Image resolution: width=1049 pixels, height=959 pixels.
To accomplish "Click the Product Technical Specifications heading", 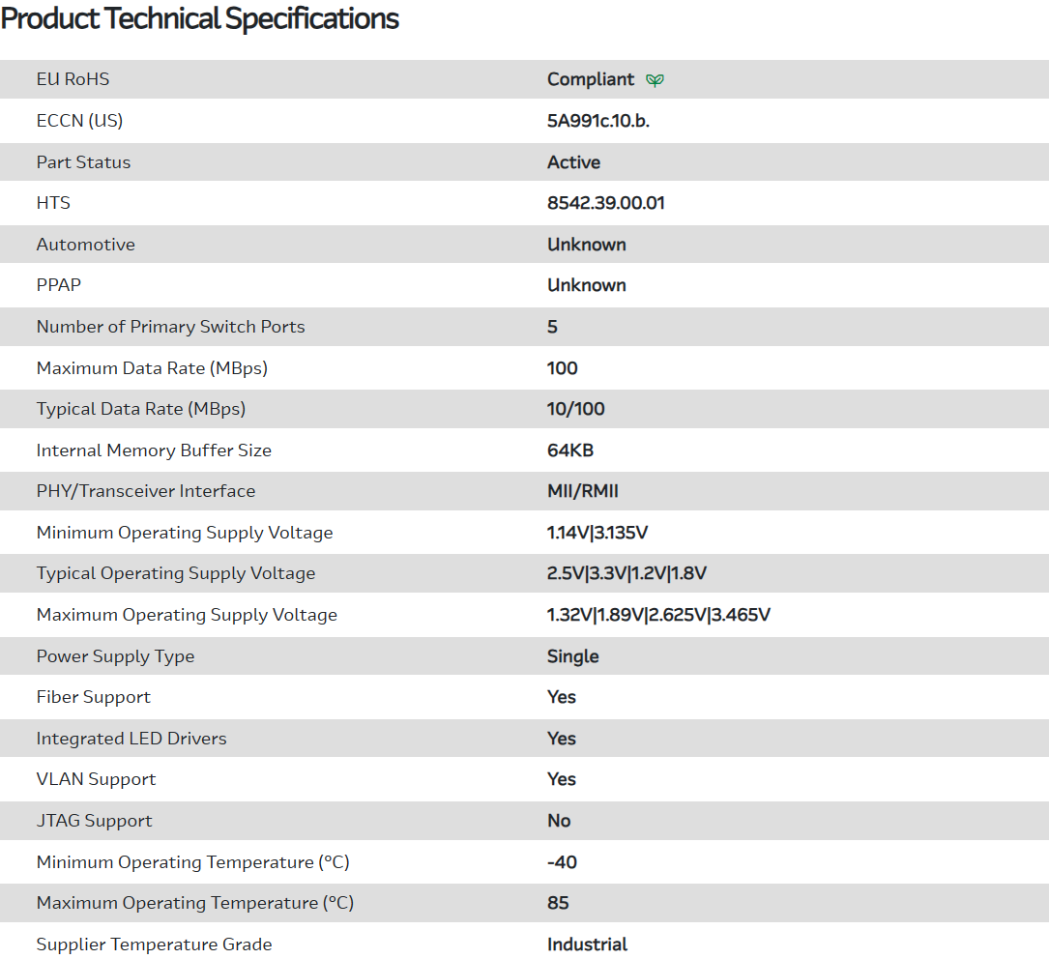I will pos(200,18).
